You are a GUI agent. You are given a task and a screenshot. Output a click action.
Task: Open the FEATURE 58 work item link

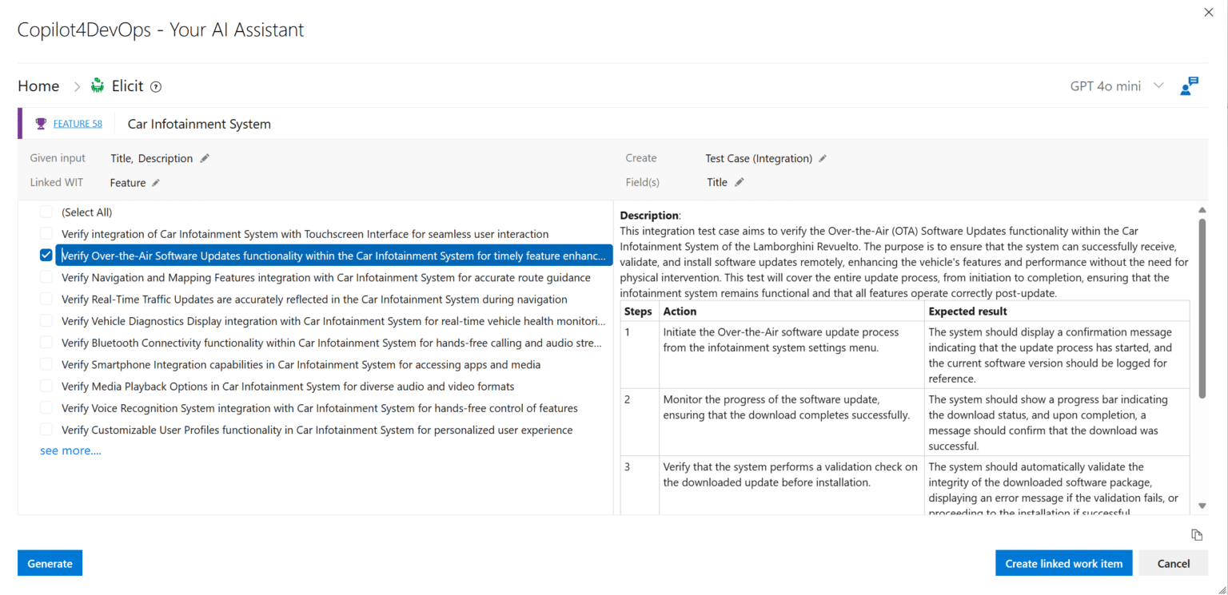click(76, 123)
